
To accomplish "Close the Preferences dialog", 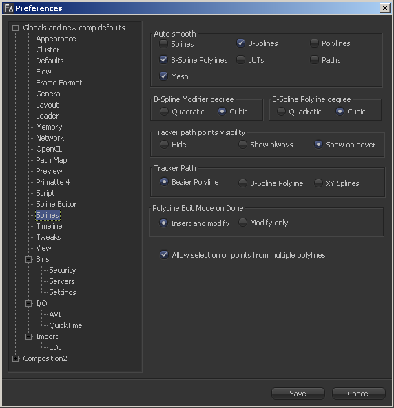I will click(384, 8).
